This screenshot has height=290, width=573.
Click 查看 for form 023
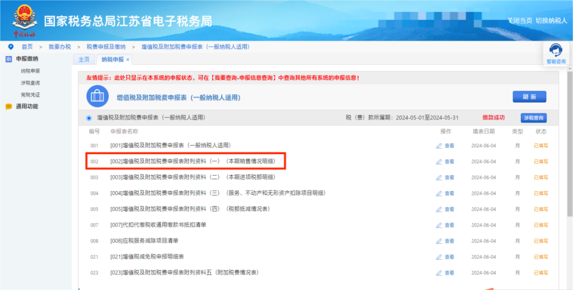449,273
